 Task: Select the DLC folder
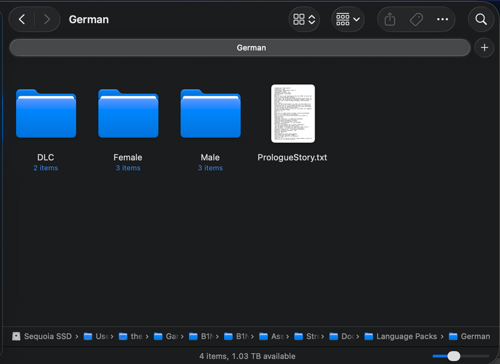tap(46, 114)
